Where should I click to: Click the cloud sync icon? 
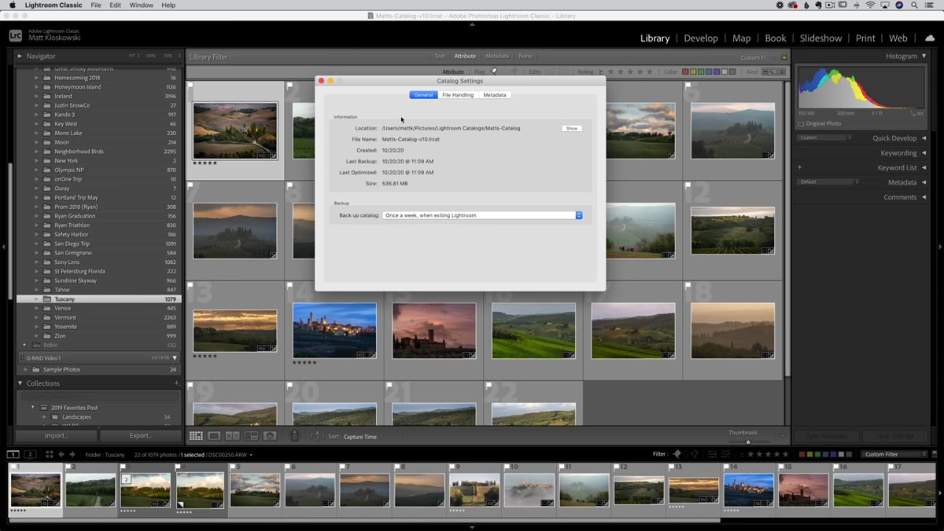[x=929, y=37]
